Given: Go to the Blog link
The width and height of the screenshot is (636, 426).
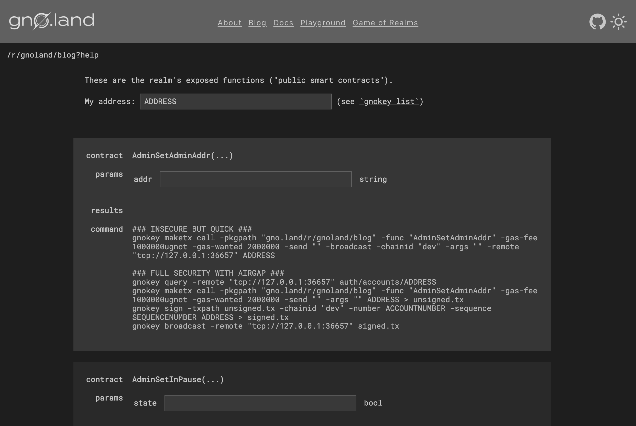Looking at the screenshot, I should click(x=257, y=23).
